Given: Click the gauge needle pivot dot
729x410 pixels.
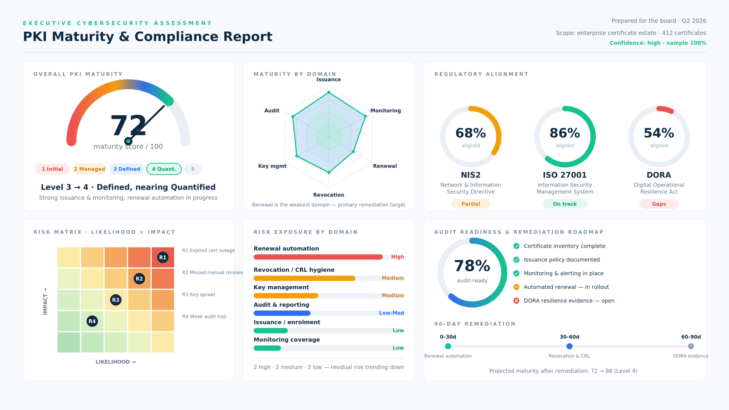Looking at the screenshot, I should [x=128, y=141].
